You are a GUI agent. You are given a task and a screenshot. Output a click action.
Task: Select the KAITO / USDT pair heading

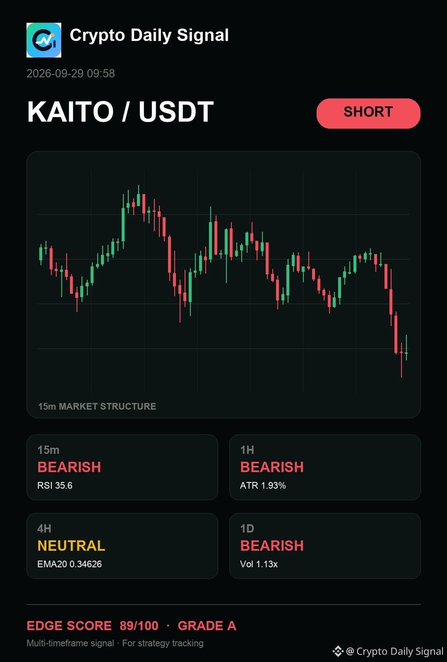[120, 112]
